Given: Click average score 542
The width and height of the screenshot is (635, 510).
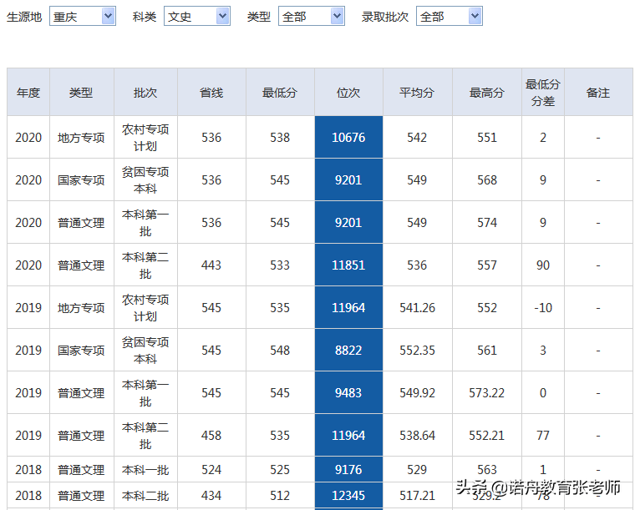Looking at the screenshot, I should pyautogui.click(x=417, y=138).
